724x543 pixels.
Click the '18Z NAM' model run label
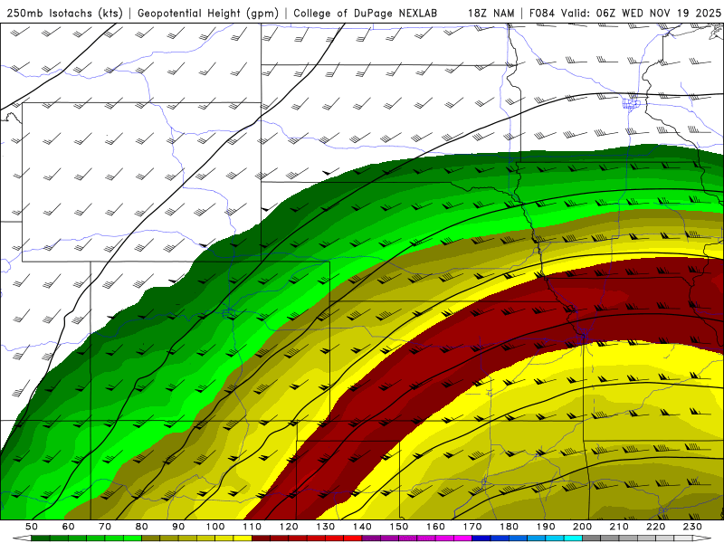491,13
